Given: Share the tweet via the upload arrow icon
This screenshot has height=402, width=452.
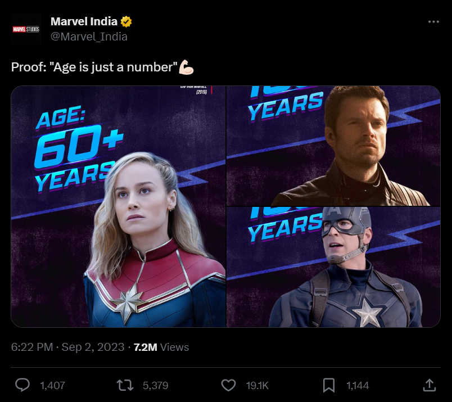Looking at the screenshot, I should (430, 385).
